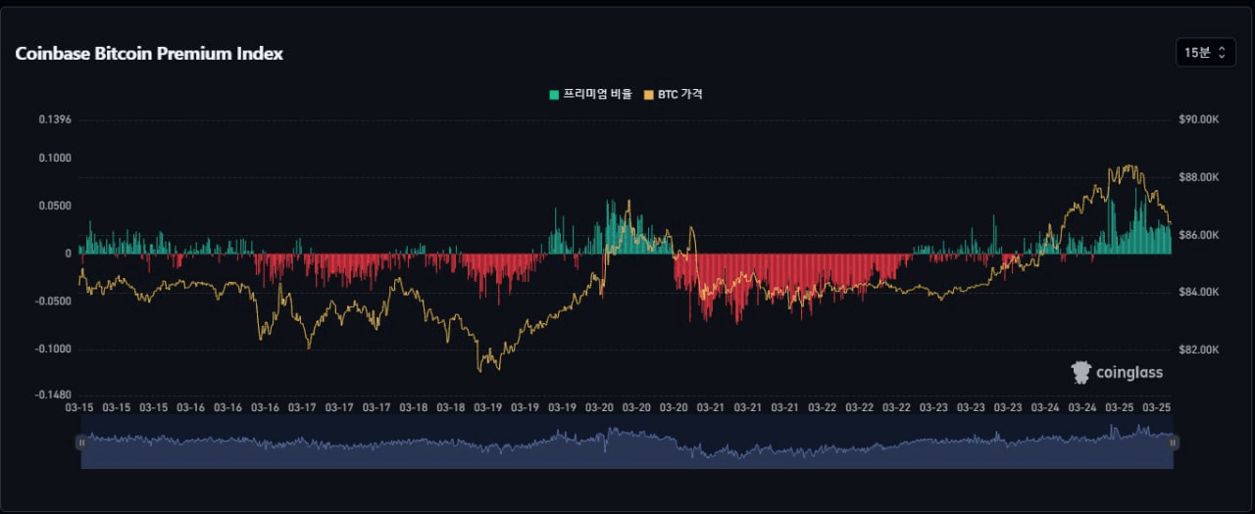The width and height of the screenshot is (1255, 514).
Task: Click the 0.1000 left axis label
Action: (x=55, y=158)
